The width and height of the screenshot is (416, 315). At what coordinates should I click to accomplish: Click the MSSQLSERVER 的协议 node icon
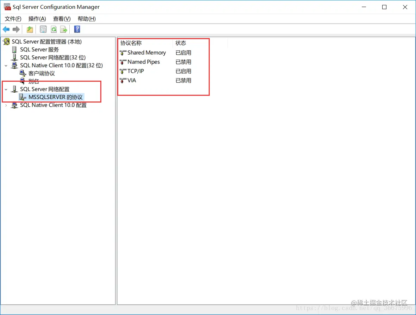(x=23, y=97)
